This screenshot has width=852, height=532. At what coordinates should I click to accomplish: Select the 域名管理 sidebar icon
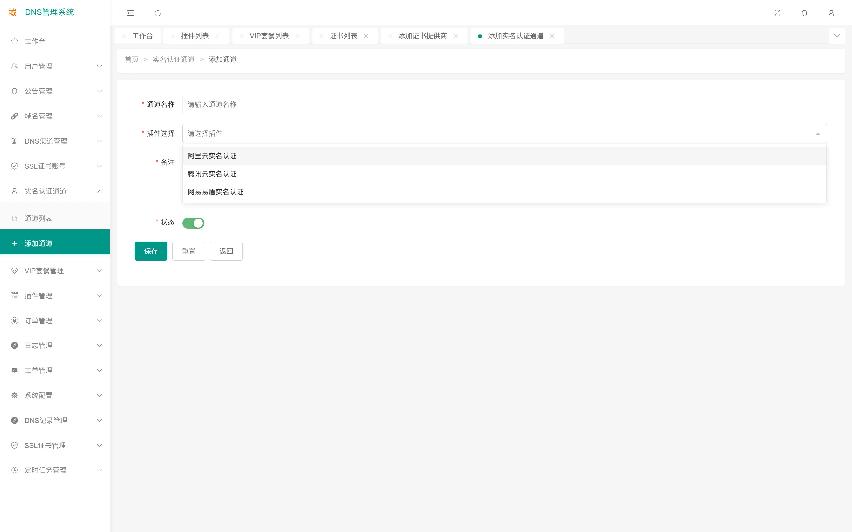[x=14, y=116]
